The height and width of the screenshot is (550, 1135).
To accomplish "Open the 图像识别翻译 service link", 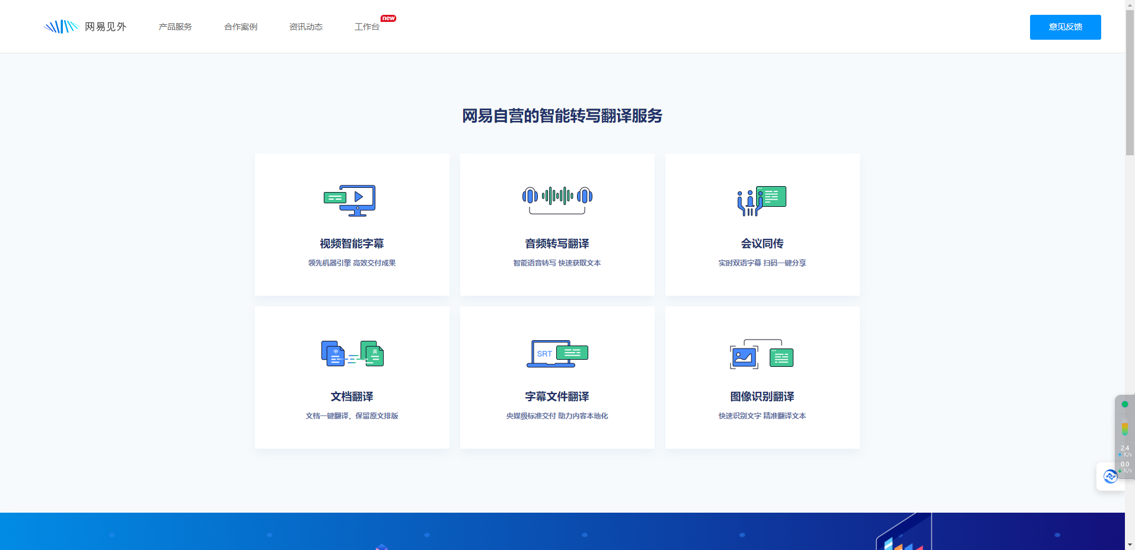I will coord(762,396).
